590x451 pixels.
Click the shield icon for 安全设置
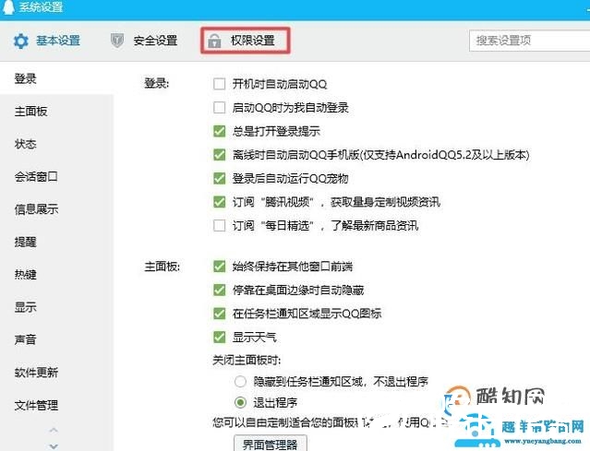[x=117, y=41]
